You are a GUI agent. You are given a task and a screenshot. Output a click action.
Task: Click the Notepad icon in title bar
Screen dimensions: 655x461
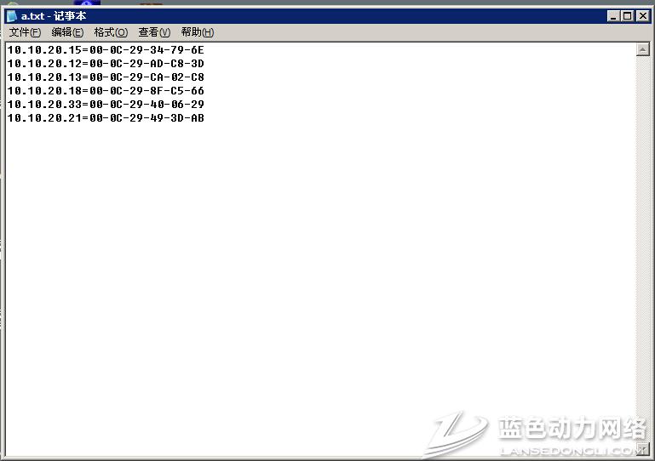coord(12,16)
